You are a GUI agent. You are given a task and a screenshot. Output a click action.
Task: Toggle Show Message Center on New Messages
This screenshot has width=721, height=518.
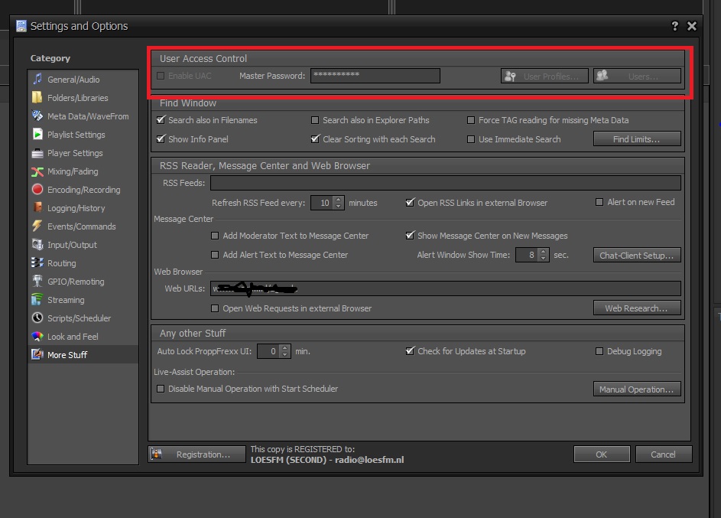410,236
